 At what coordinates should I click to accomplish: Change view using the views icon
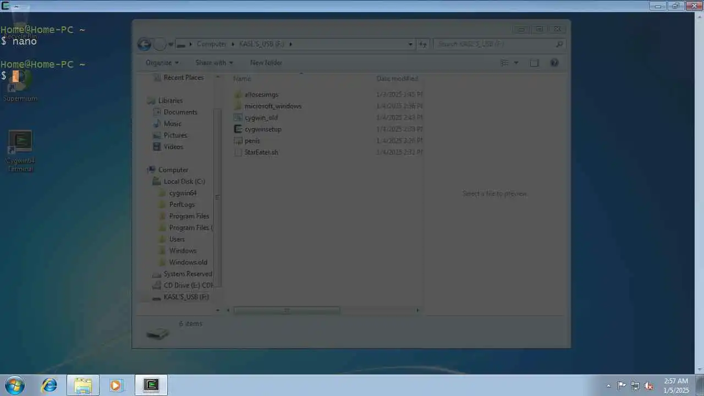click(504, 63)
